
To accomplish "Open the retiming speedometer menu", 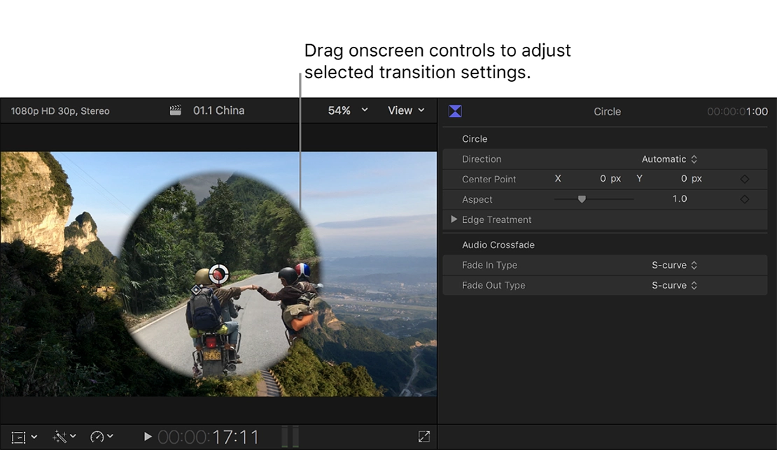I will coord(101,437).
